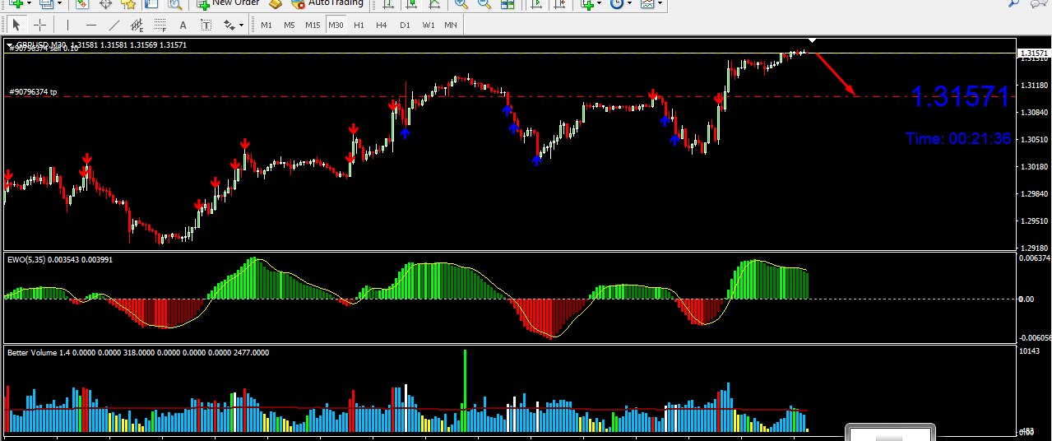This screenshot has height=441, width=1052.
Task: Open the arrows objects dropdown arrow
Action: 243,25
